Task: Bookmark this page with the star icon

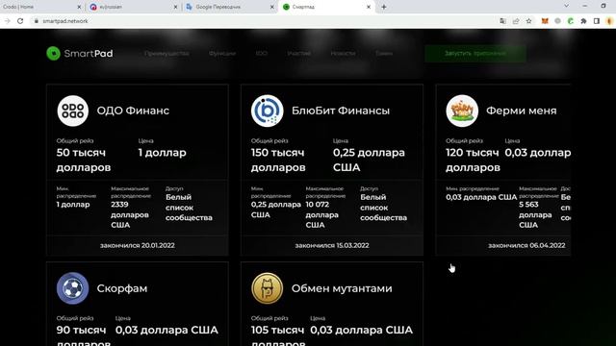Action: (x=528, y=21)
